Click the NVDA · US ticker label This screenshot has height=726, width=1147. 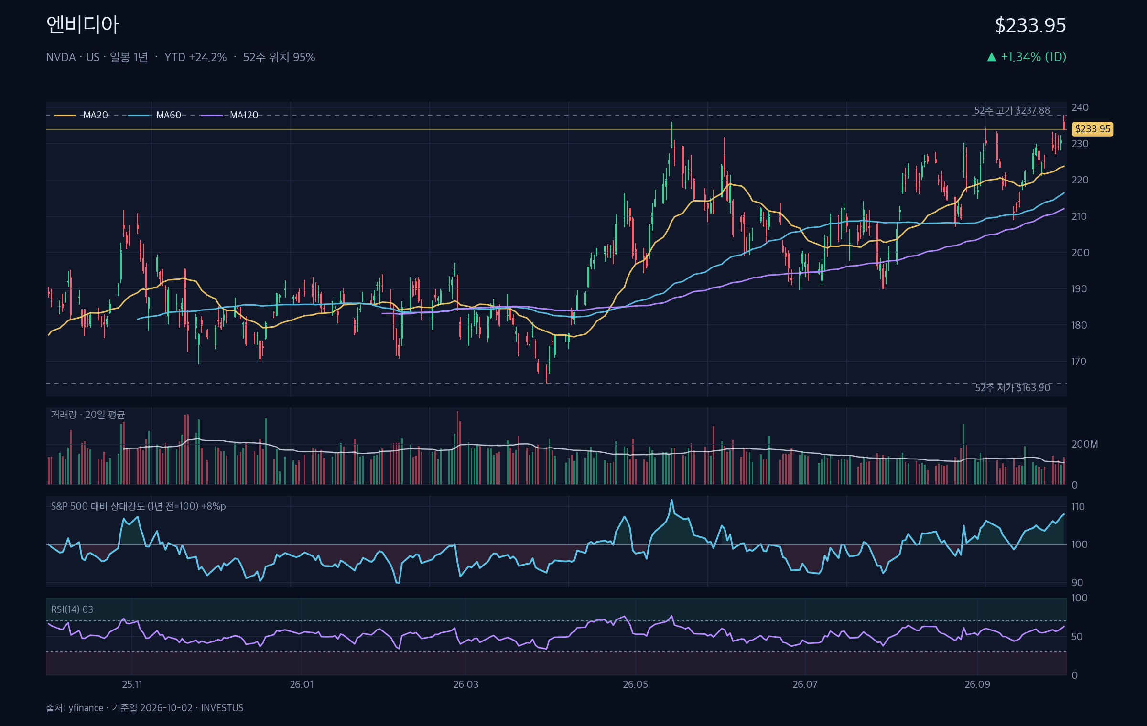pyautogui.click(x=73, y=57)
